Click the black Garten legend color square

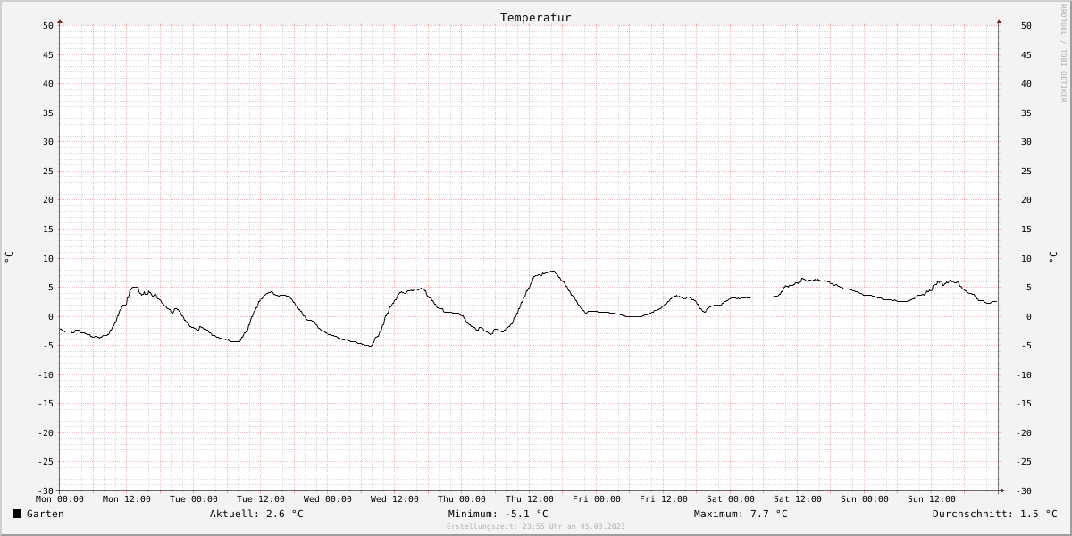point(17,514)
